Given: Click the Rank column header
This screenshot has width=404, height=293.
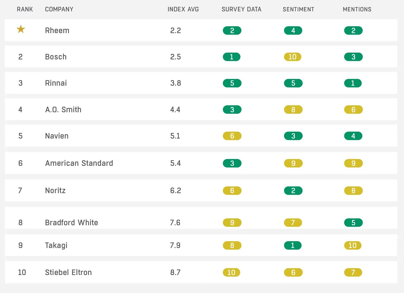Looking at the screenshot, I should click(25, 9).
